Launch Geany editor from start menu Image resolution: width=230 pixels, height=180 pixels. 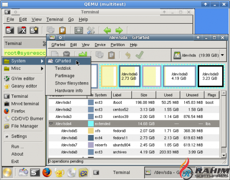coord(24,86)
